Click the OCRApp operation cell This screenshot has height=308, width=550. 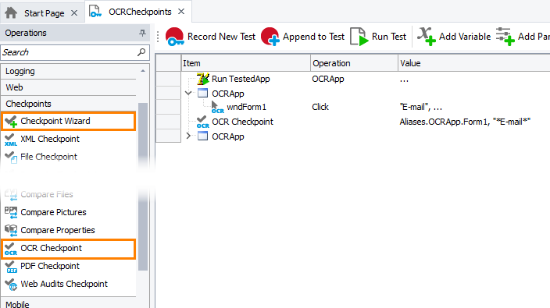tap(328, 79)
